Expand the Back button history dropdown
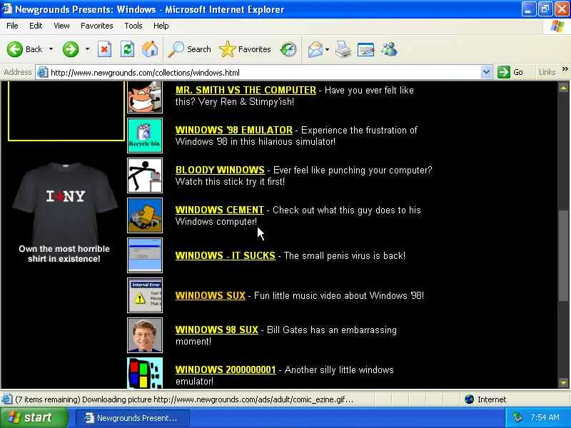Screen dimensions: 571x428 (51, 49)
